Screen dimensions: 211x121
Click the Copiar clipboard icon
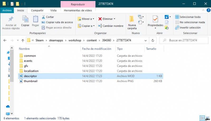coord(25,19)
